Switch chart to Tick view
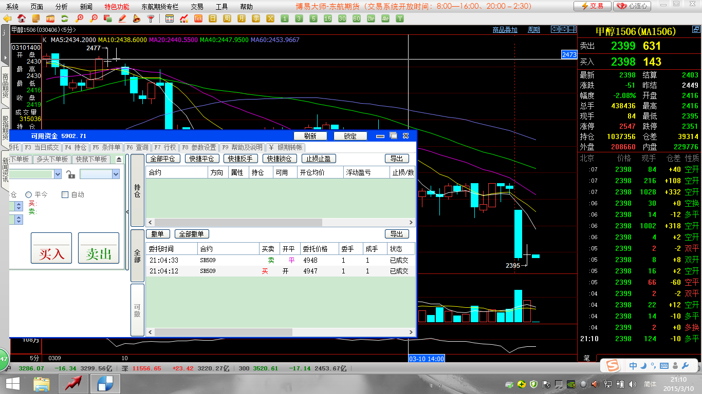 click(x=198, y=18)
